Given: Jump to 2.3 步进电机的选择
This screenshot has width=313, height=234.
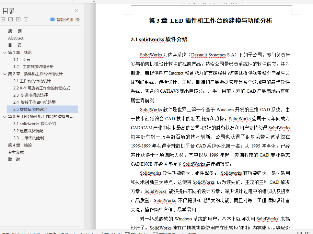Looking at the screenshot, I should tap(30, 95).
